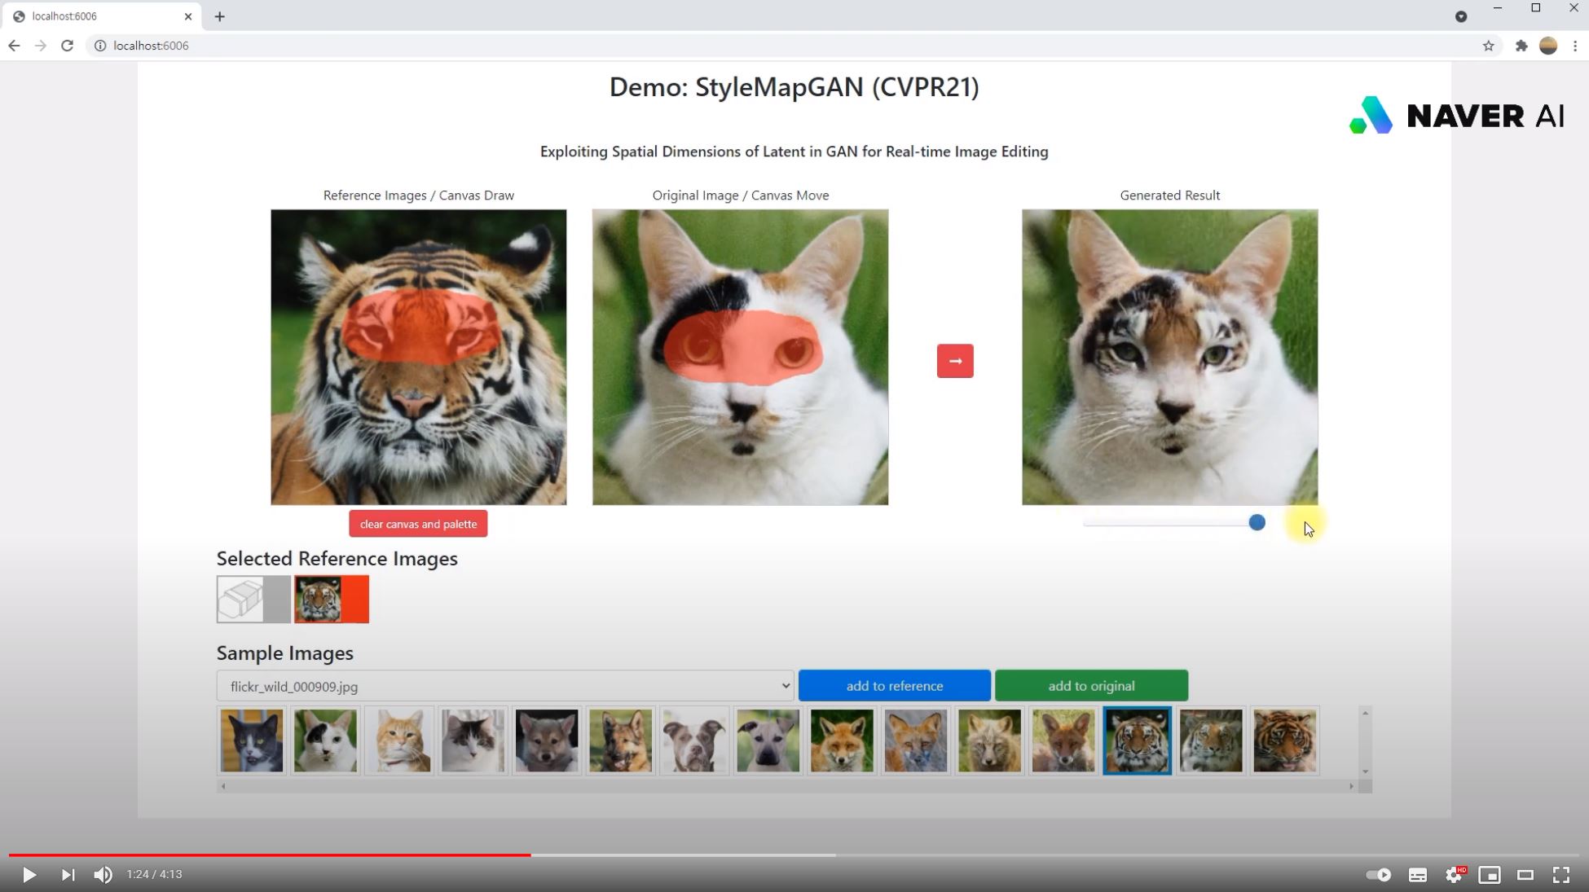Toggle autoplay switch
1589x892 pixels.
pyautogui.click(x=1379, y=875)
